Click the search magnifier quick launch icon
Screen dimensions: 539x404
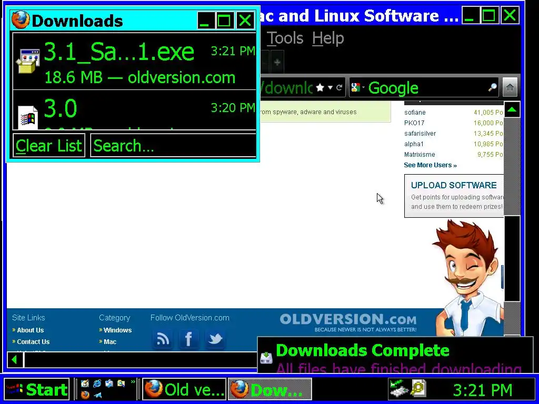pos(121,383)
